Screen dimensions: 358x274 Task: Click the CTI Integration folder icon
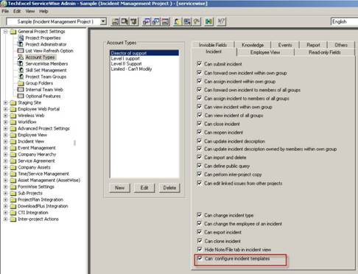coord(13,213)
